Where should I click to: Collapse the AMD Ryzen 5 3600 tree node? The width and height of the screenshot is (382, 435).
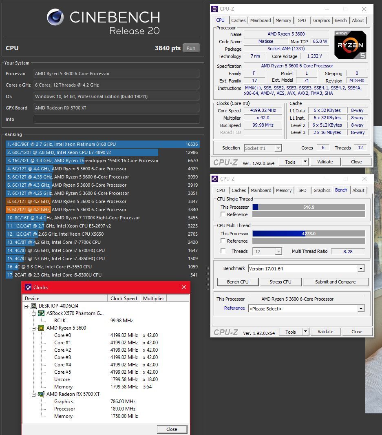coord(33,328)
